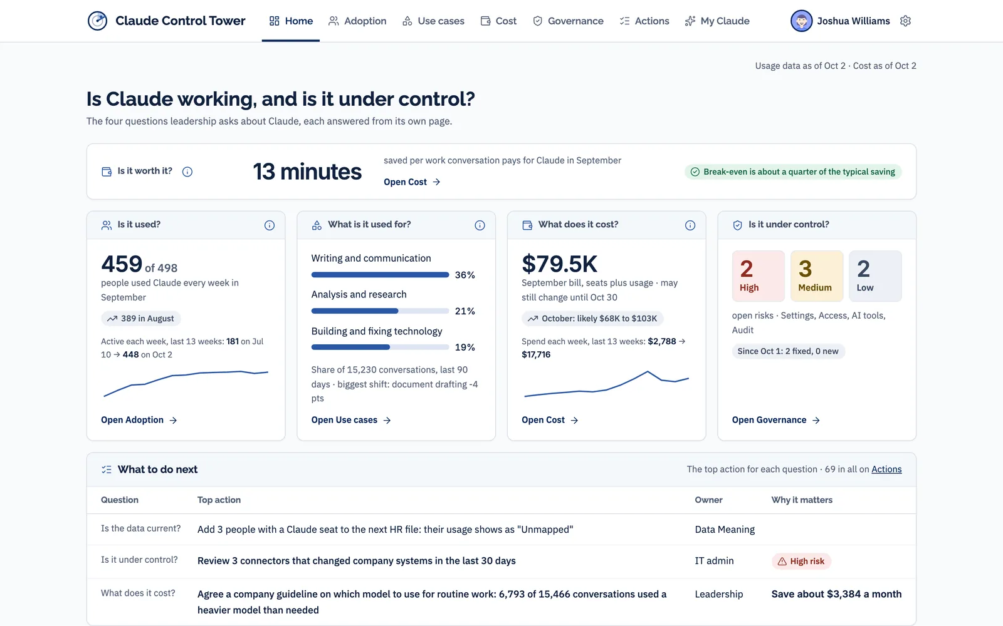Image resolution: width=1003 pixels, height=626 pixels.
Task: Open the Governance tab
Action: point(568,21)
